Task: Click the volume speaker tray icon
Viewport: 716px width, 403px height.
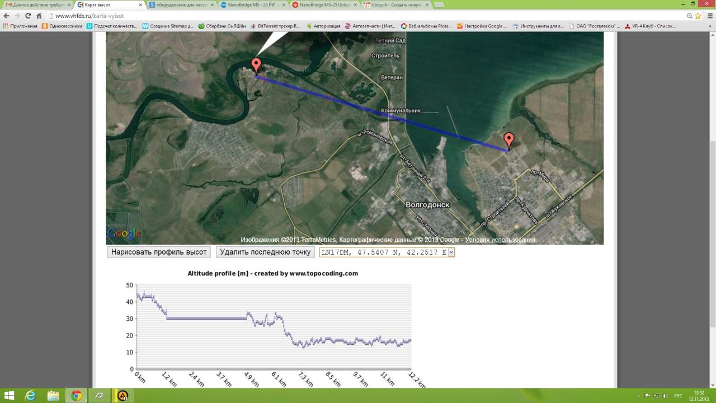Action: coord(665,396)
